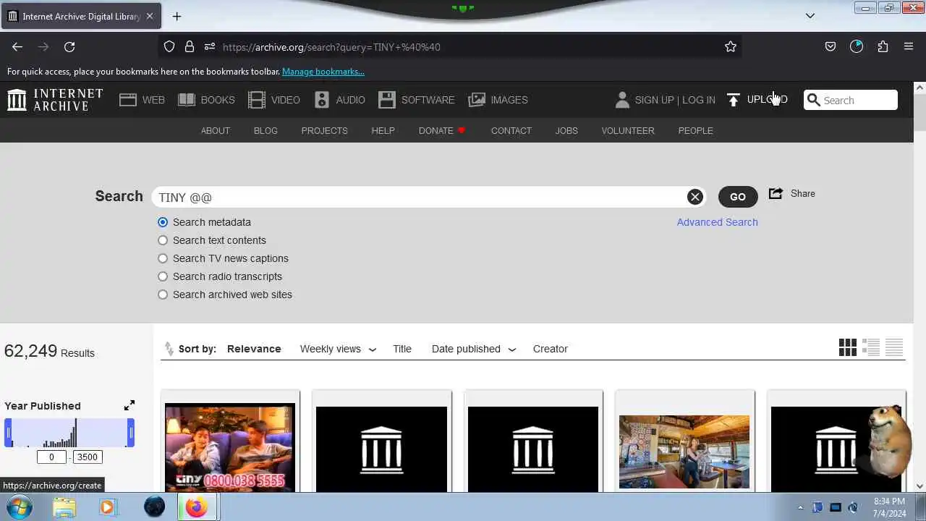The image size is (926, 521).
Task: Click the user avatar icon
Action: pyautogui.click(x=622, y=100)
